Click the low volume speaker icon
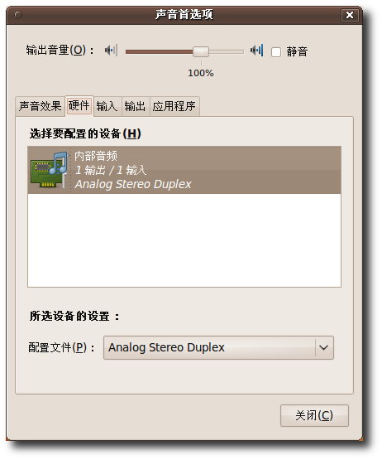The width and height of the screenshot is (382, 460). pos(111,51)
